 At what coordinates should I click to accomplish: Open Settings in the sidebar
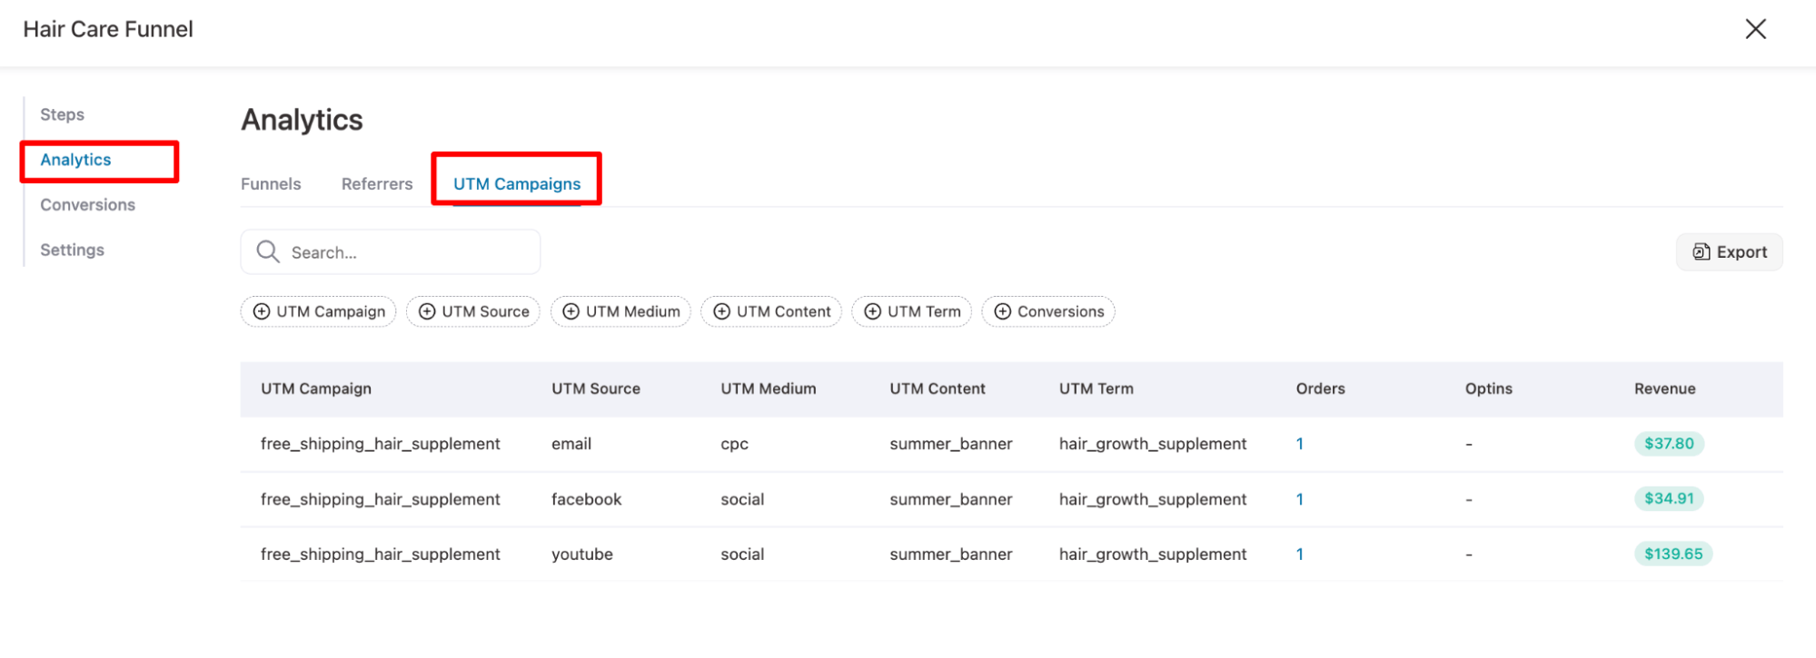[72, 250]
